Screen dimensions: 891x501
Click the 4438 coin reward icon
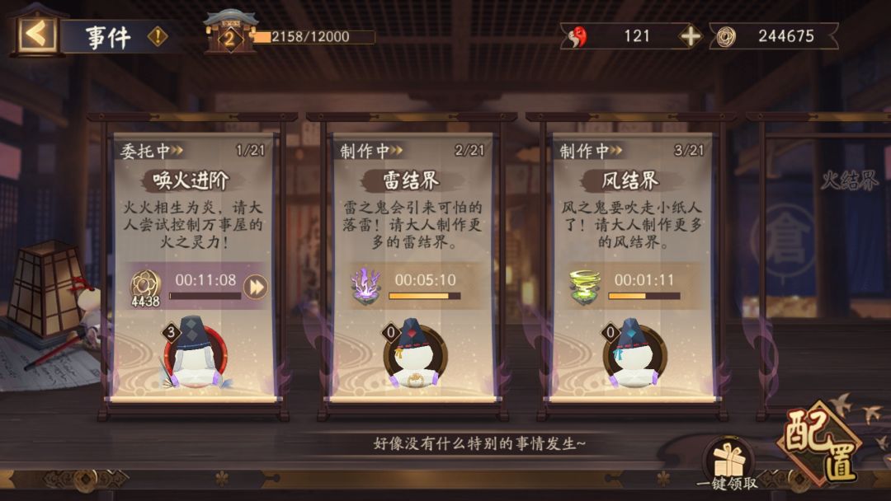(x=145, y=288)
